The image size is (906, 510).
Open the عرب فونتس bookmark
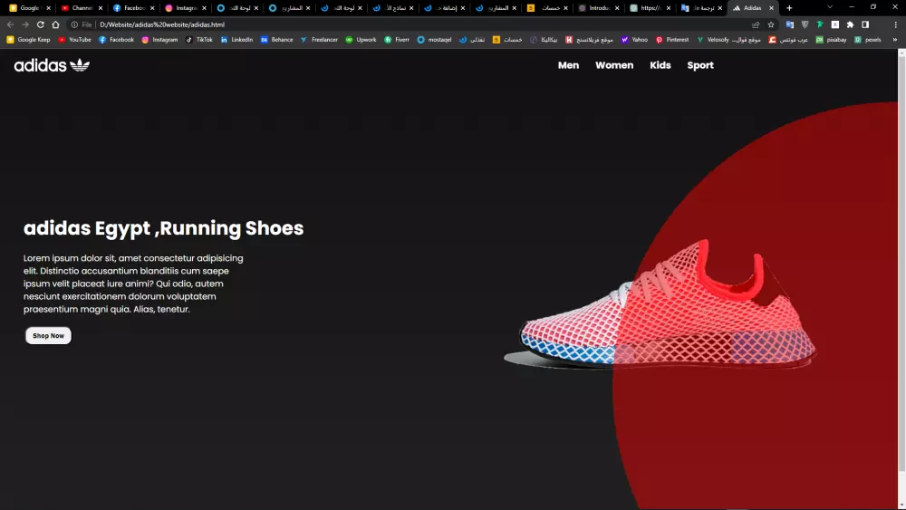pos(788,40)
